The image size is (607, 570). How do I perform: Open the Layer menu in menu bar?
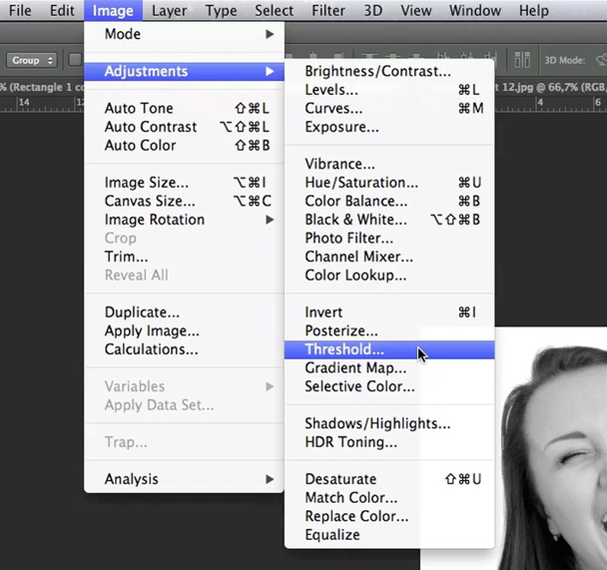(x=169, y=10)
